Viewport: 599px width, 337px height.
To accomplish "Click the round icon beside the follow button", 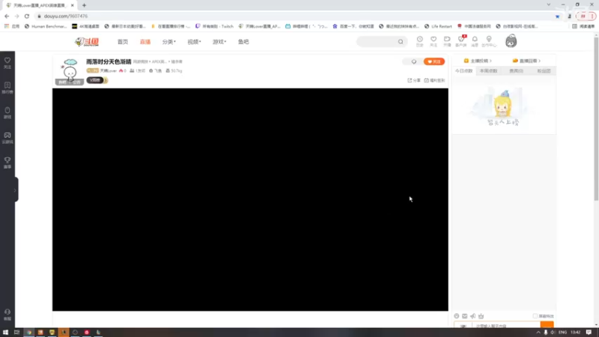I will tap(414, 61).
